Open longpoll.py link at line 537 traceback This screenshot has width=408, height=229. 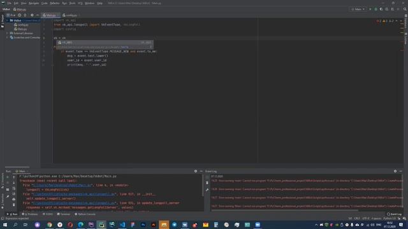tap(74, 194)
